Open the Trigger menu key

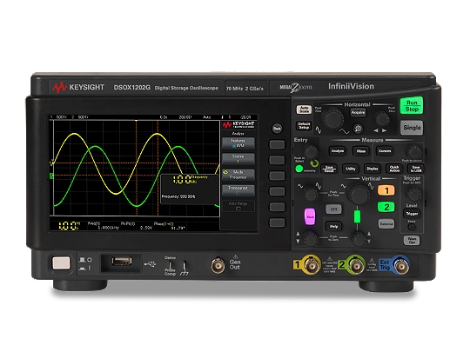point(412,214)
